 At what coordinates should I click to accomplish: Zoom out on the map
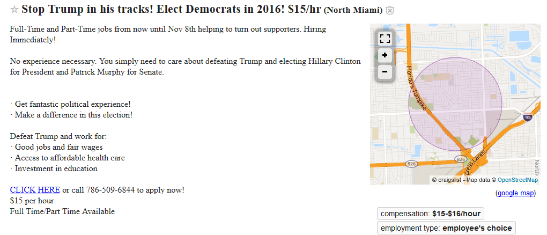385,71
